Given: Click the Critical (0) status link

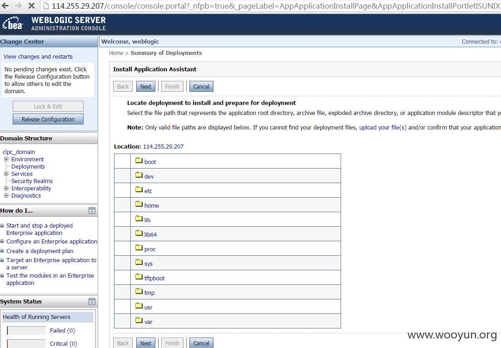Looking at the screenshot, I should click(x=63, y=343).
